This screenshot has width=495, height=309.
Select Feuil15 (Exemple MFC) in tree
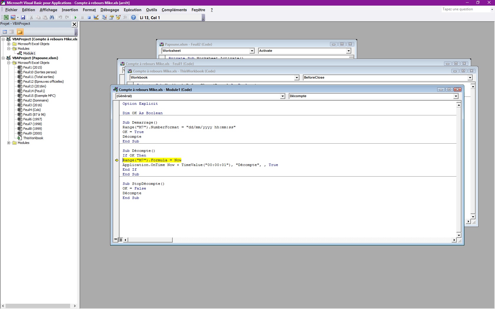pos(39,96)
